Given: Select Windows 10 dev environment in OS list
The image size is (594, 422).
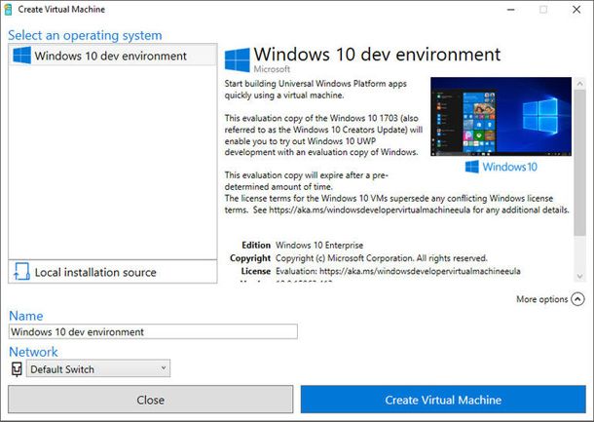Looking at the screenshot, I should pos(113,56).
